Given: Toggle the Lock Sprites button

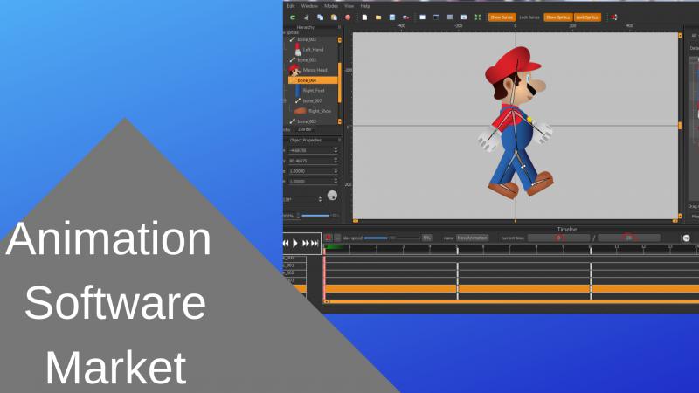Looking at the screenshot, I should (x=587, y=17).
